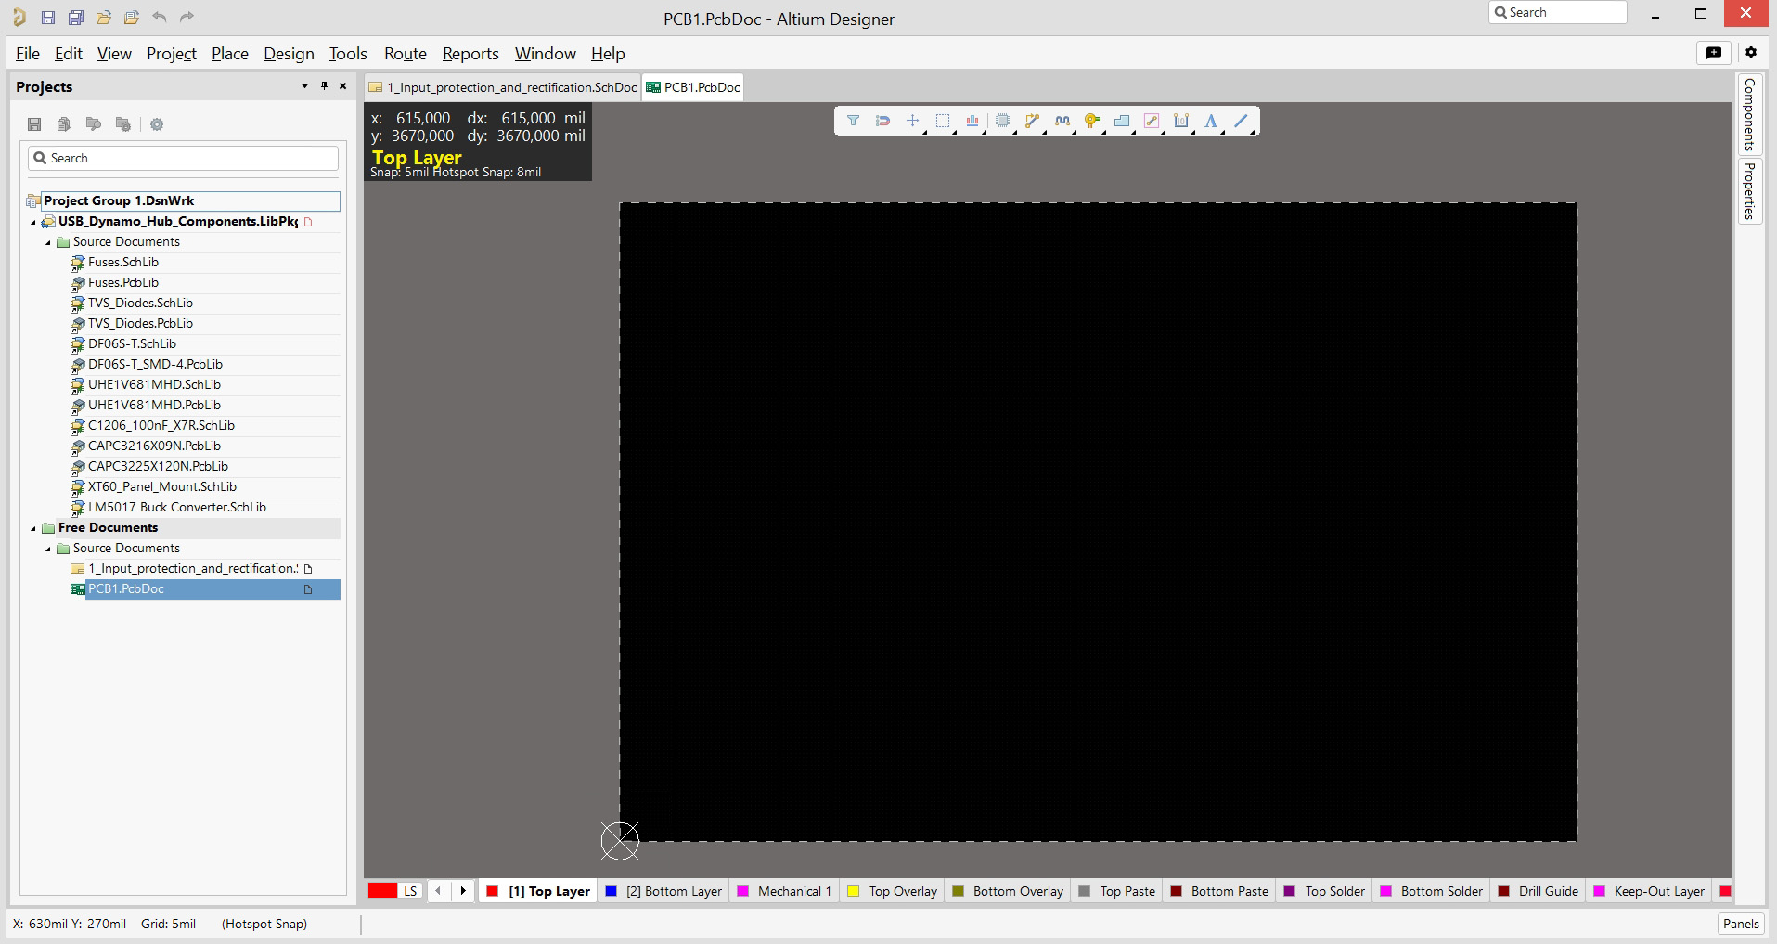Switch to the [2] Bottom Layer tab
The image size is (1777, 944).
click(x=663, y=891)
